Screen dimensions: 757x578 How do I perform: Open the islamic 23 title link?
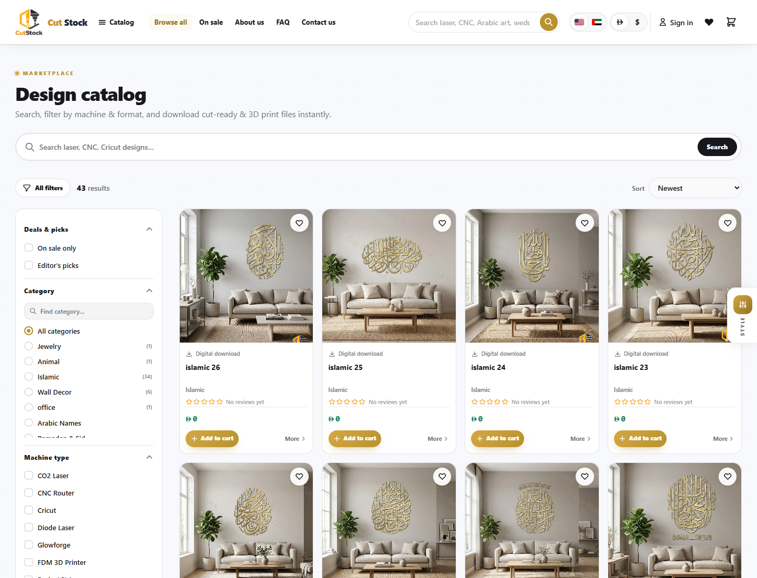tap(631, 367)
